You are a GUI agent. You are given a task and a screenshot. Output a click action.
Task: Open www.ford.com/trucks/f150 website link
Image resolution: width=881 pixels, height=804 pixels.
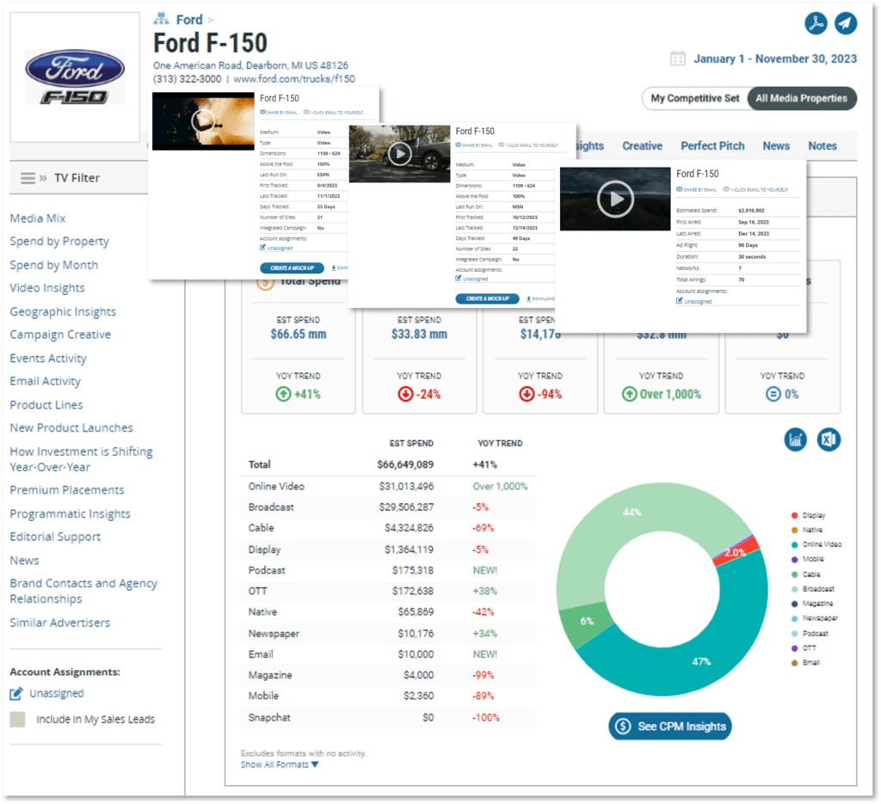click(294, 78)
